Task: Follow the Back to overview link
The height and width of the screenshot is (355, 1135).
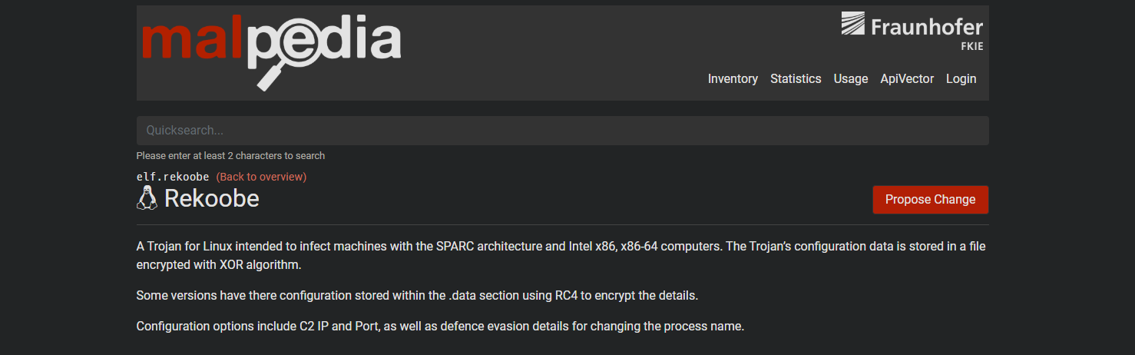Action: 261,177
